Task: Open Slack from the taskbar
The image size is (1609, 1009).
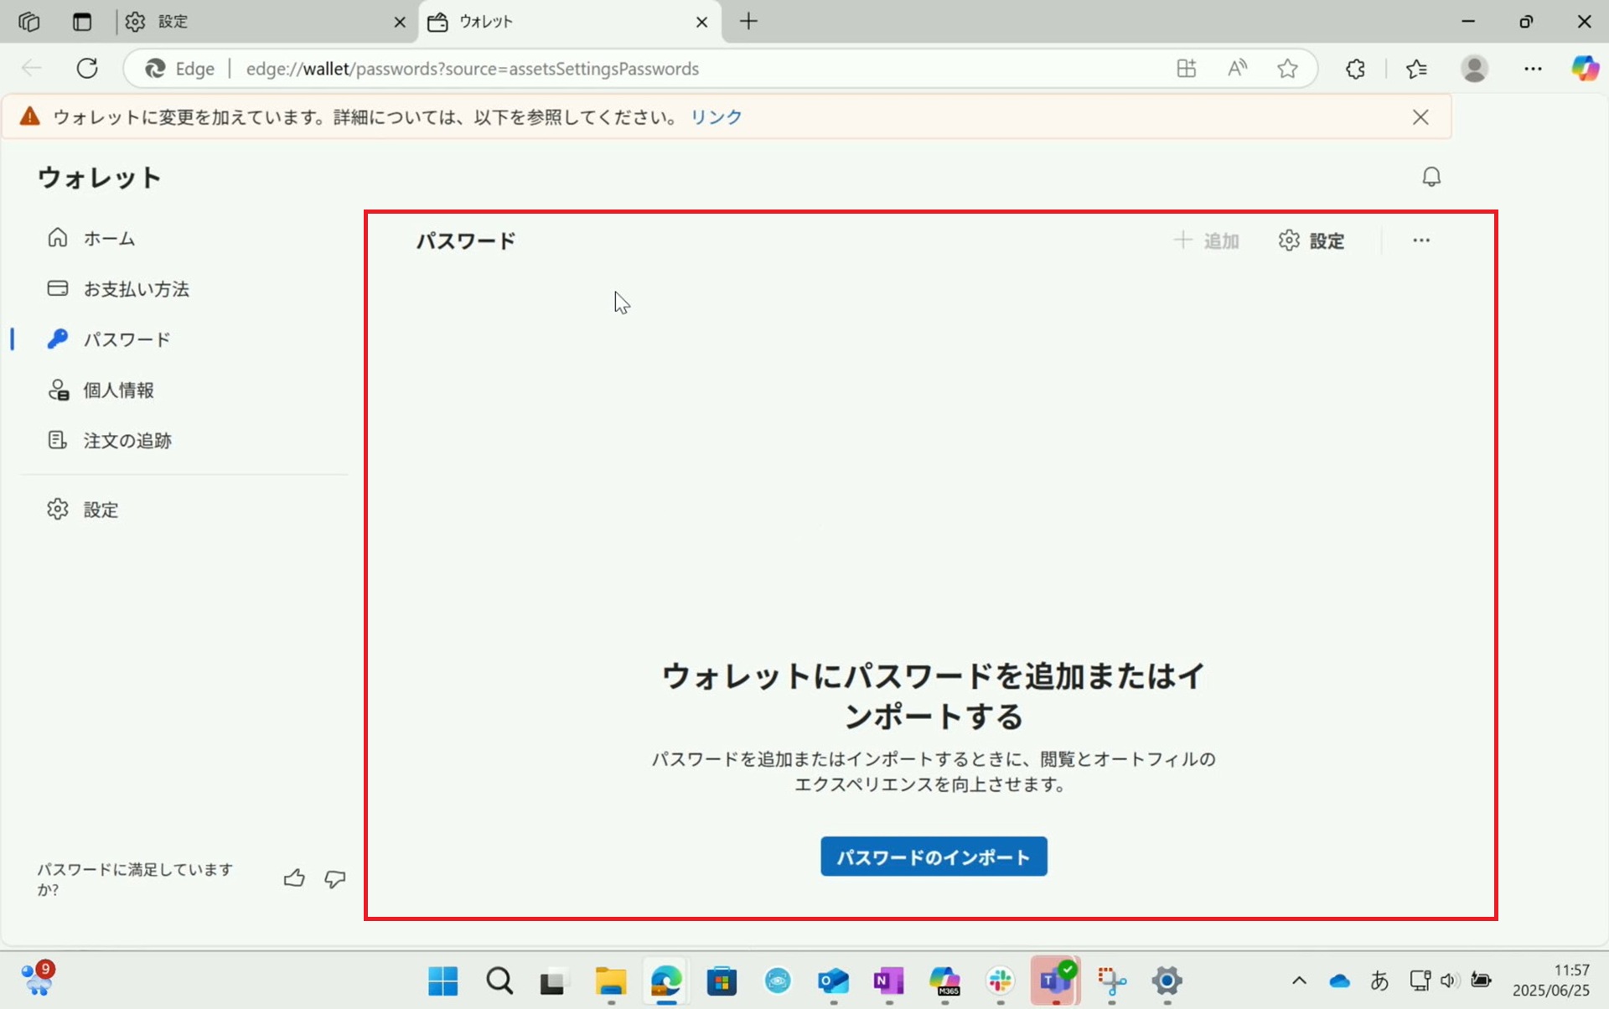Action: coord(1000,981)
